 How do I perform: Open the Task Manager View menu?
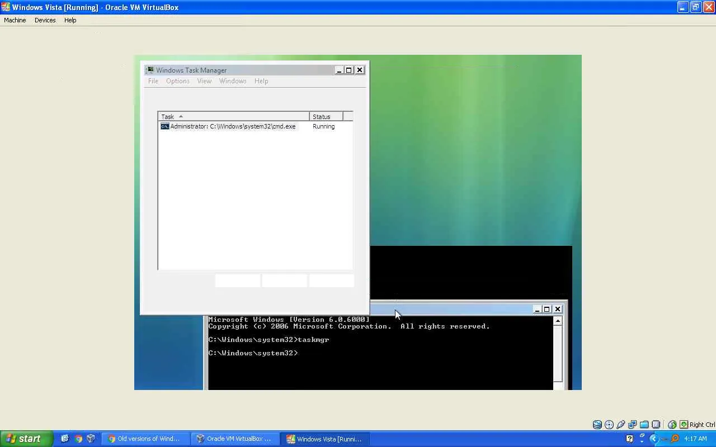[x=204, y=81]
